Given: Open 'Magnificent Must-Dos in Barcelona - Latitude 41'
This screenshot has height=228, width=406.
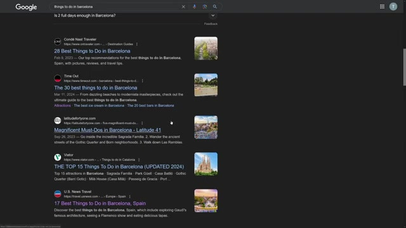Looking at the screenshot, I should pos(107,130).
